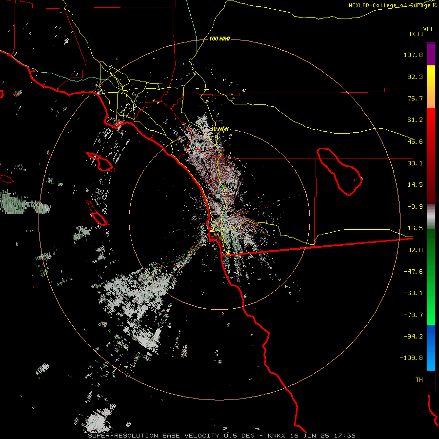The width and height of the screenshot is (439, 439).
Task: Click the 61.2 legend value
Action: coord(415,120)
